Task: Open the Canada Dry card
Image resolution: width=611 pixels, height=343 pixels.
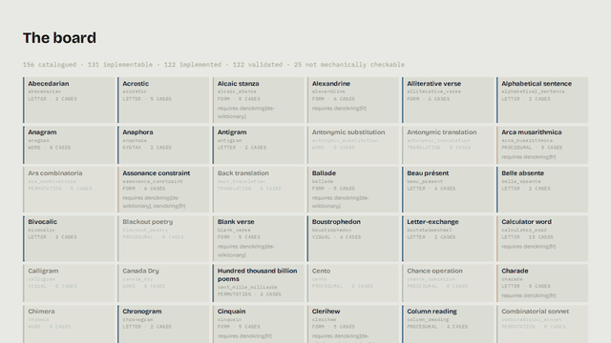Action: click(x=163, y=283)
